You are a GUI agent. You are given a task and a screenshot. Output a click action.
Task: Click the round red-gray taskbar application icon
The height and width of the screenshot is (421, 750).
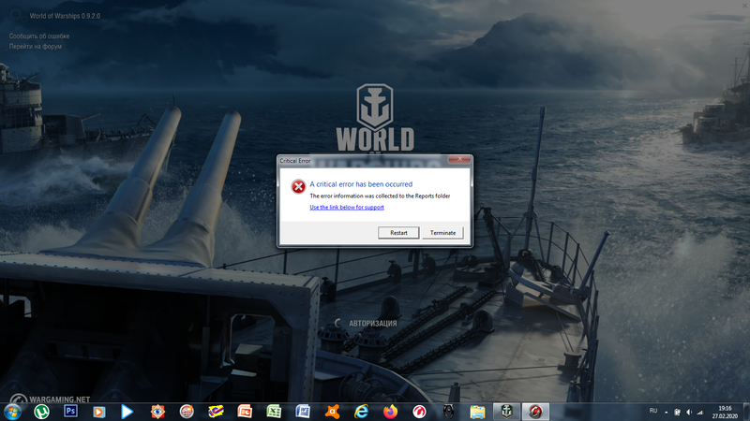click(187, 412)
